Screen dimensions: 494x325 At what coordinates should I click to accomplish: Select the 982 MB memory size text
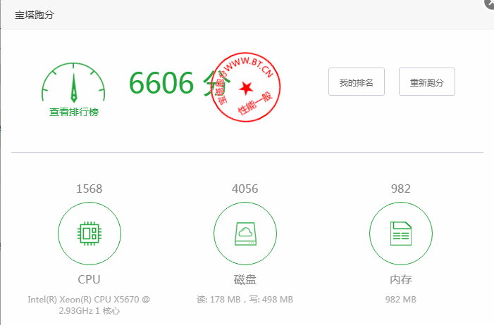[x=401, y=299]
